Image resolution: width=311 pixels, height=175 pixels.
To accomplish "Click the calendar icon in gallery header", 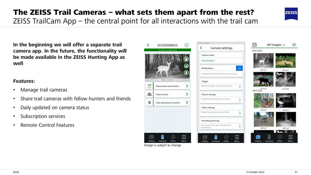I will point(254,45).
